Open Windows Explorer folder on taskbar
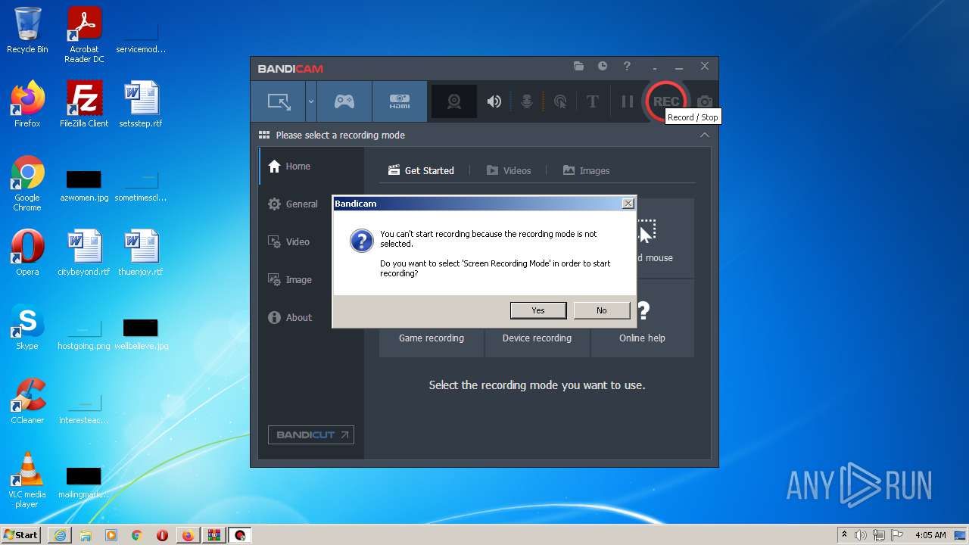The height and width of the screenshot is (545, 969). pyautogui.click(x=86, y=535)
